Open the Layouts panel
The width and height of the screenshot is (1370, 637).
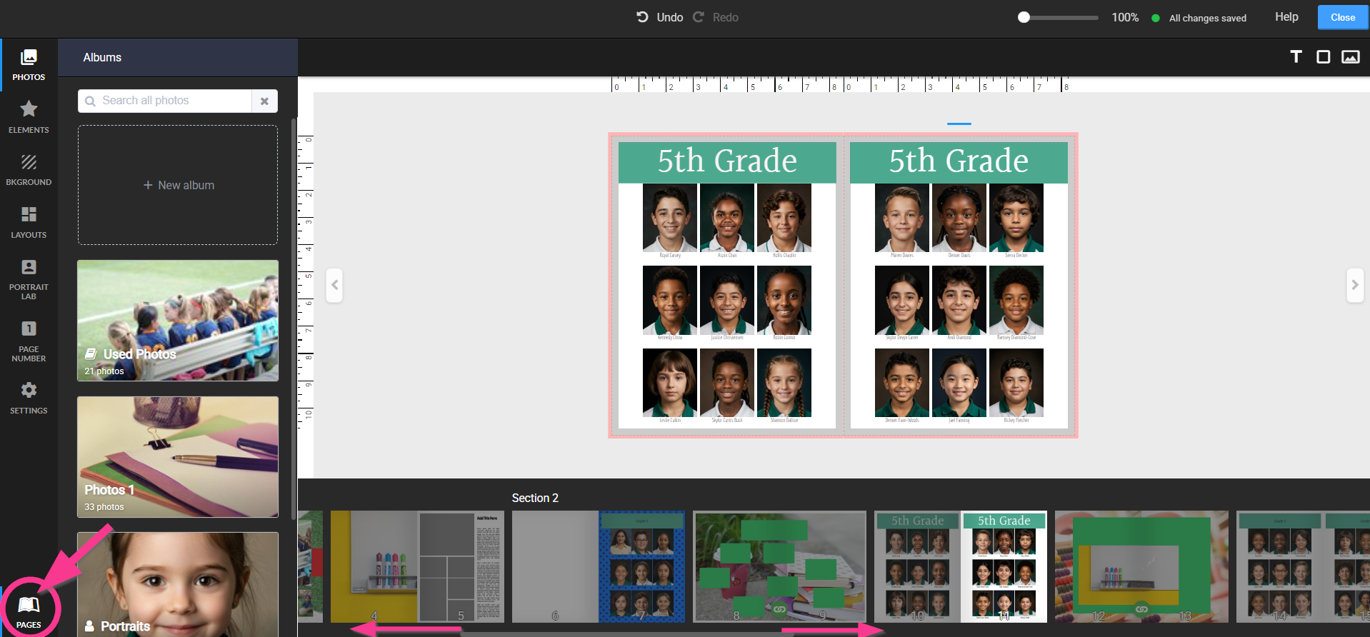tap(29, 223)
